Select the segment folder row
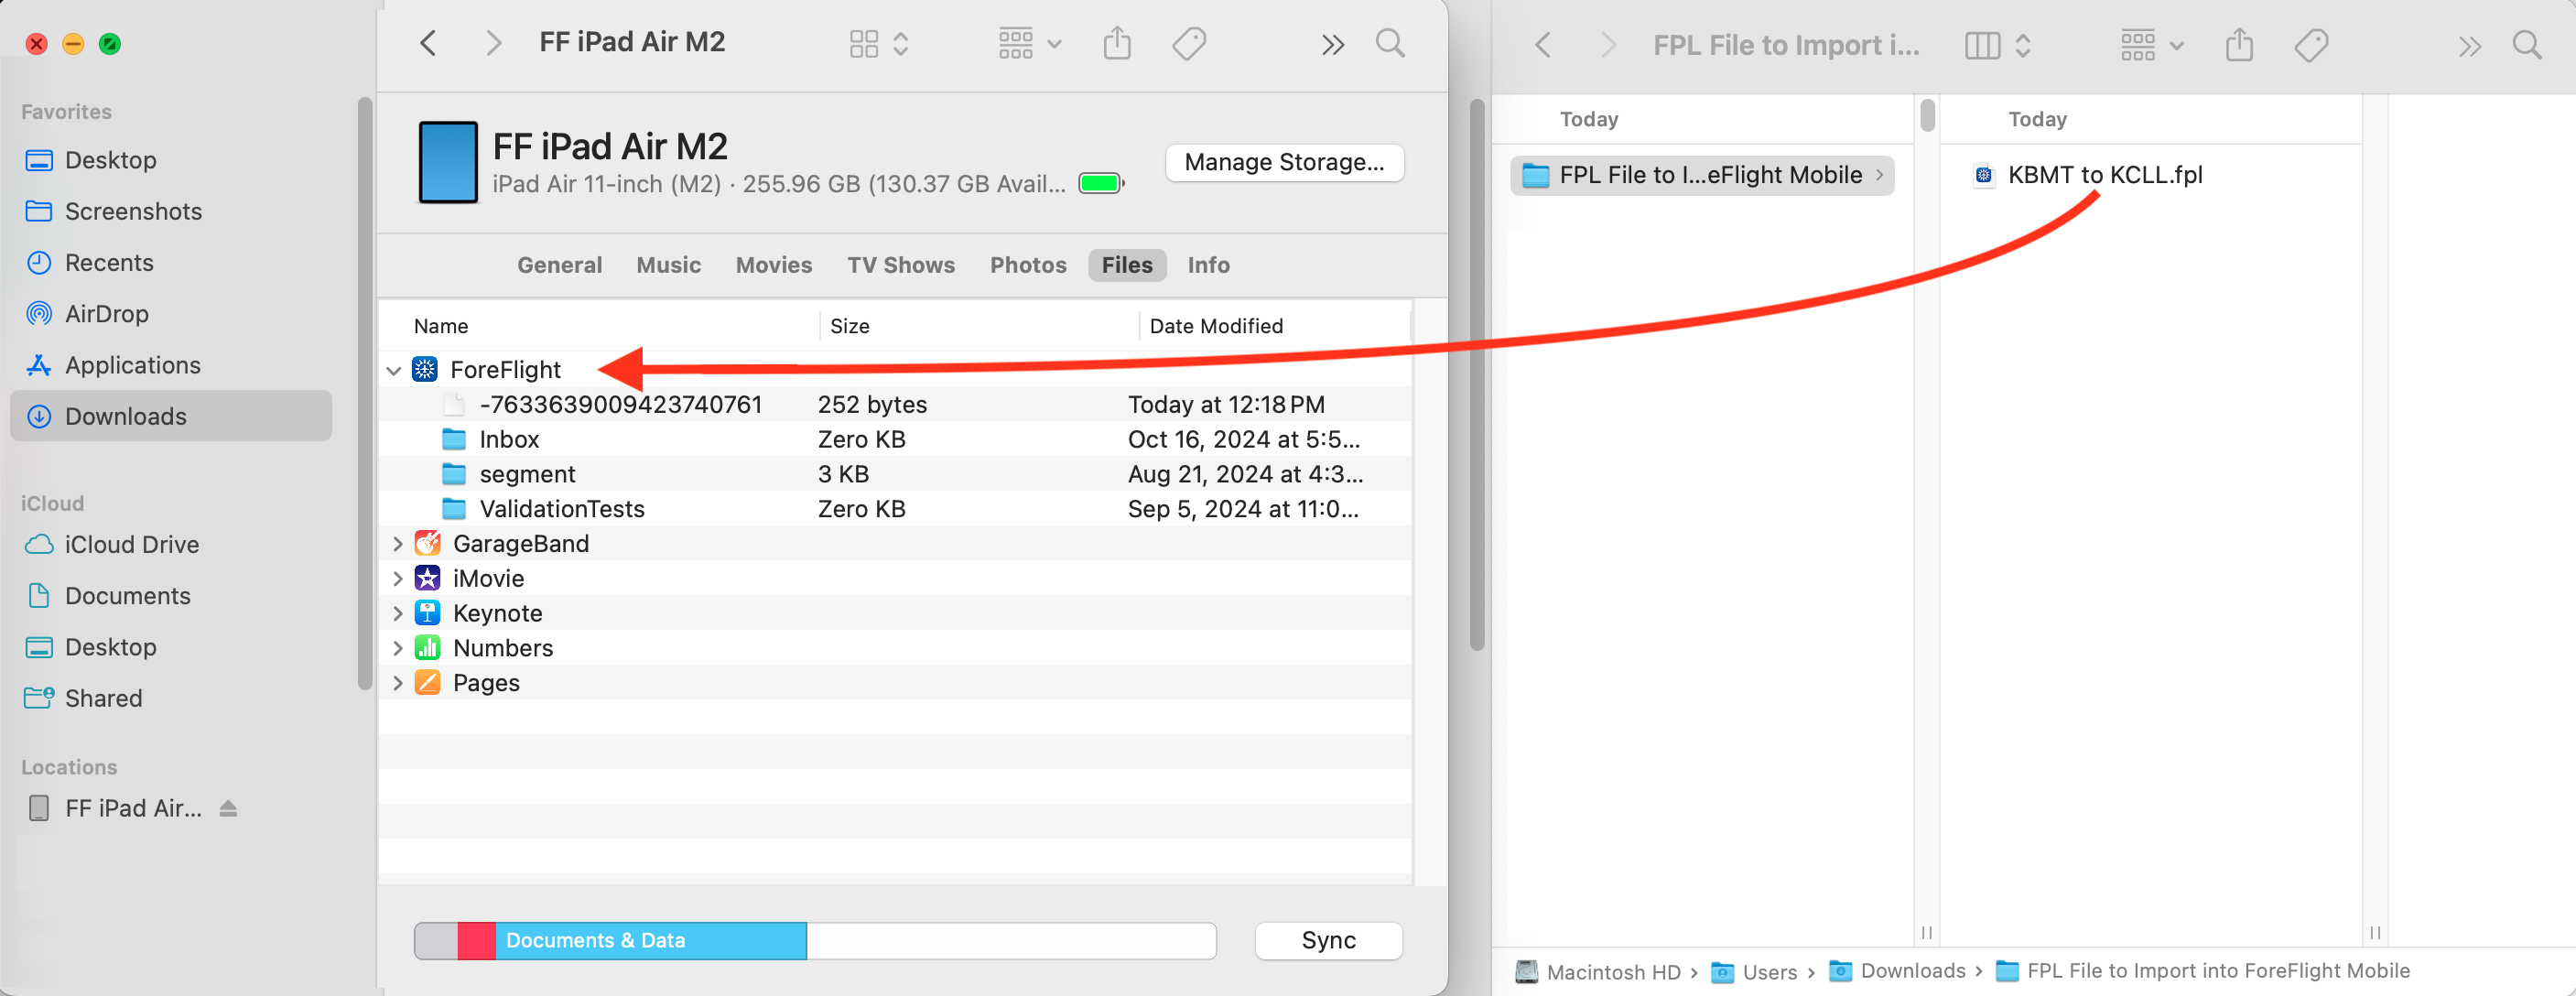Image resolution: width=2576 pixels, height=996 pixels. pos(895,474)
